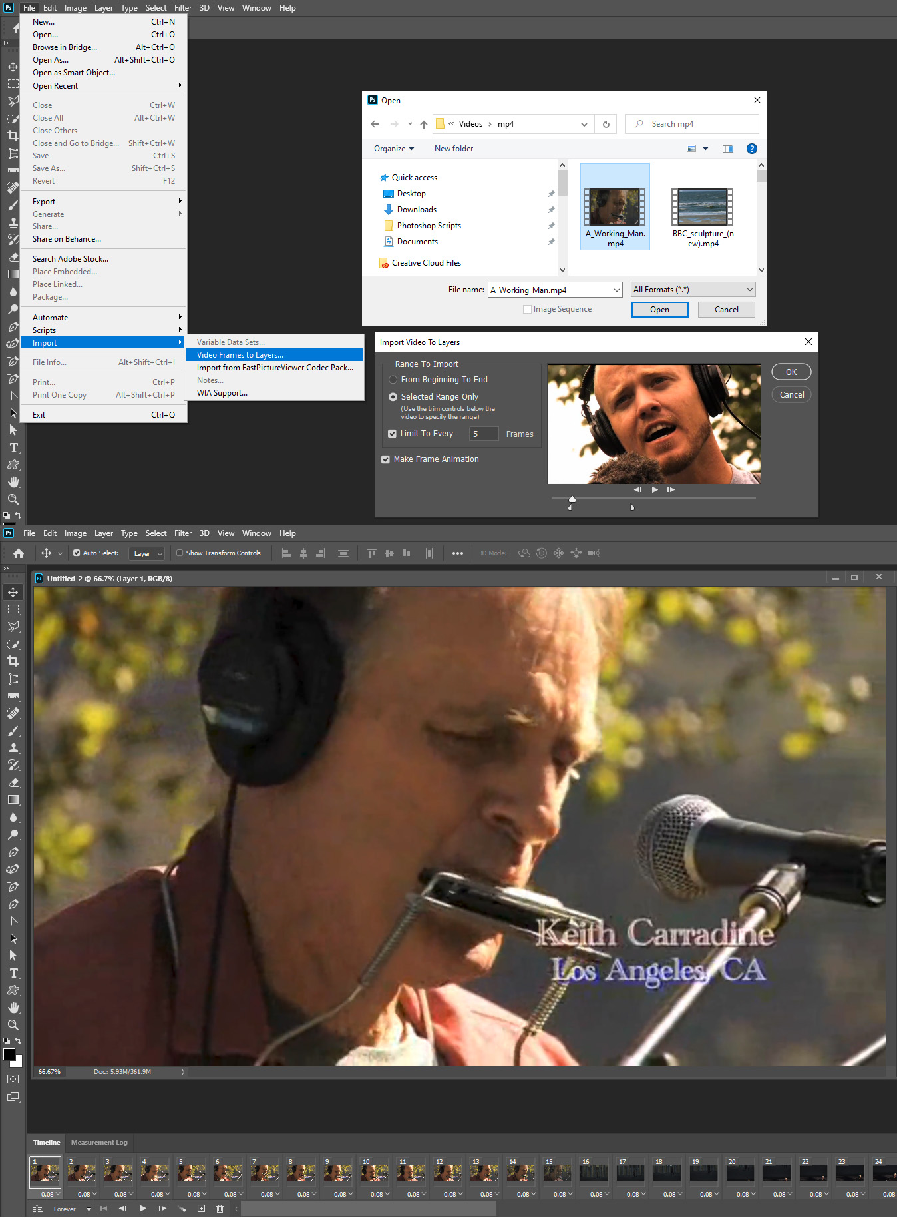Toggle the Auto-Select checkbox
897x1220 pixels.
[77, 553]
